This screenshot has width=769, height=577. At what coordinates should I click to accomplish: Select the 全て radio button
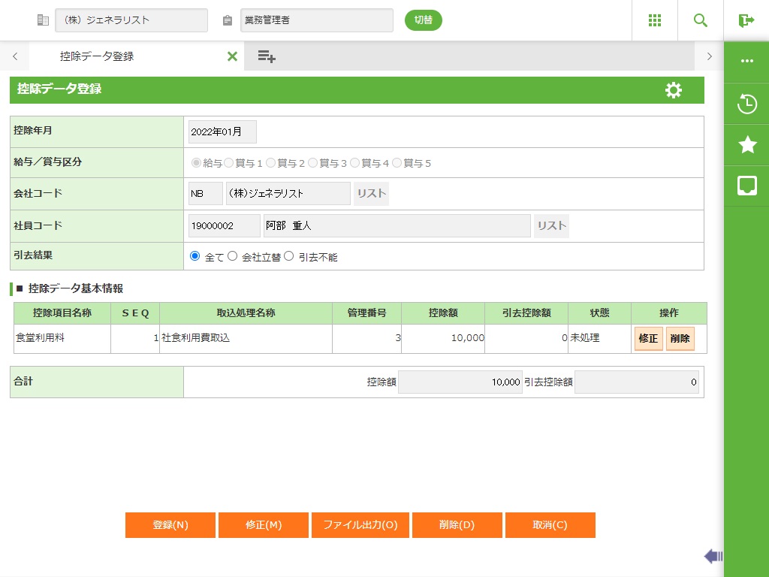(x=195, y=256)
